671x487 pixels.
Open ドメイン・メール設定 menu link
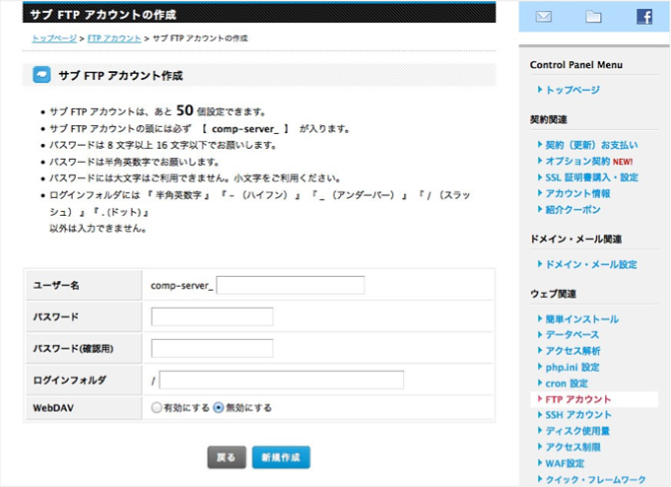(x=591, y=265)
